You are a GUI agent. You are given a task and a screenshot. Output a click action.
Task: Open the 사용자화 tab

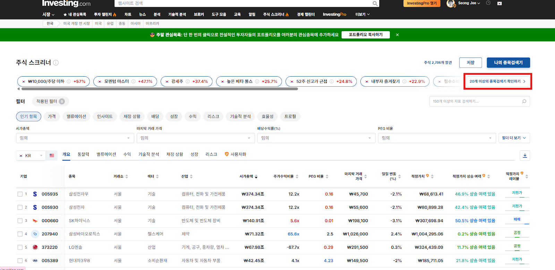click(236, 154)
